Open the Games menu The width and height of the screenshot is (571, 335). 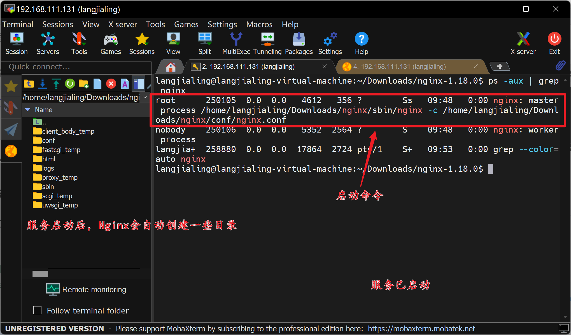coord(186,24)
